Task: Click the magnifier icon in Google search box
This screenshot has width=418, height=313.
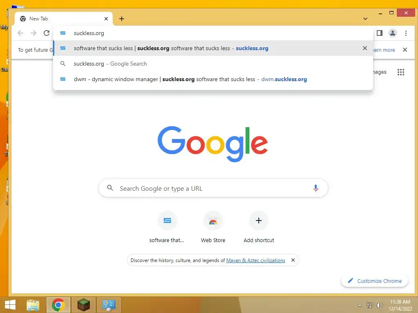Action: tap(110, 188)
